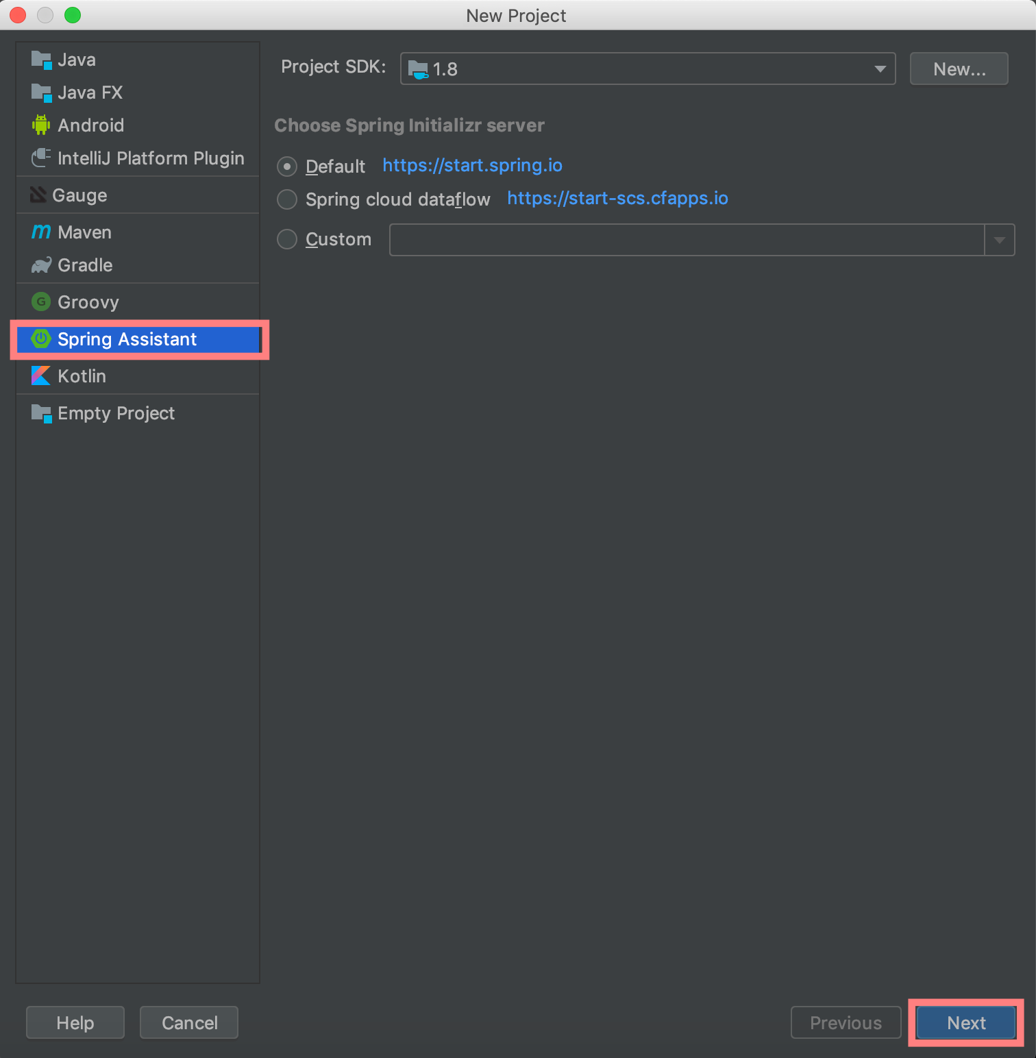Screen dimensions: 1036x1058
Task: Click the Next button
Action: click(965, 1022)
